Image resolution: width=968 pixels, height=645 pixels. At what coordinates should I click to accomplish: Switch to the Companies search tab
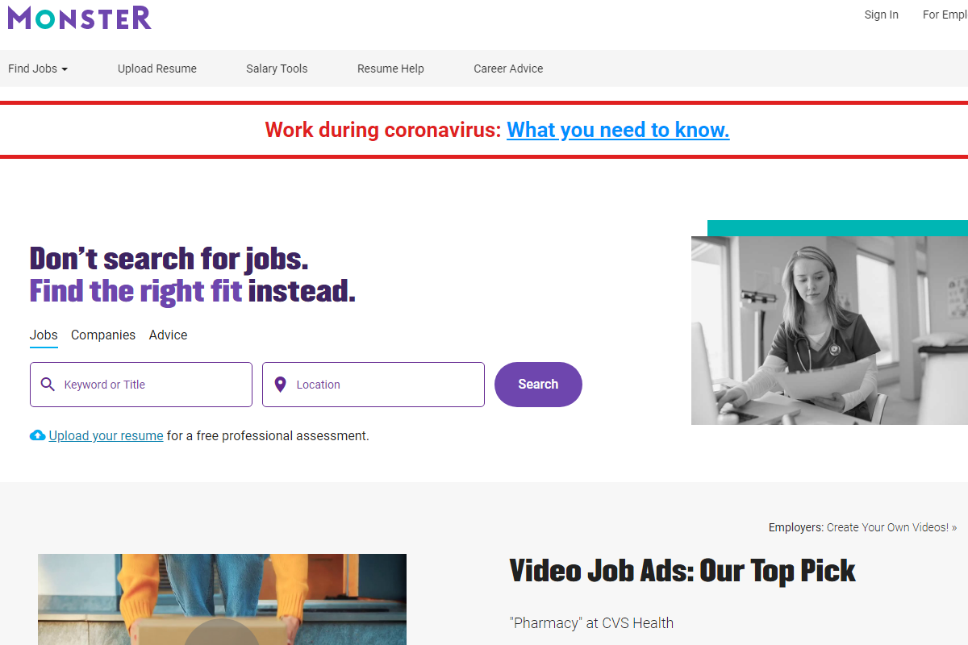coord(103,335)
